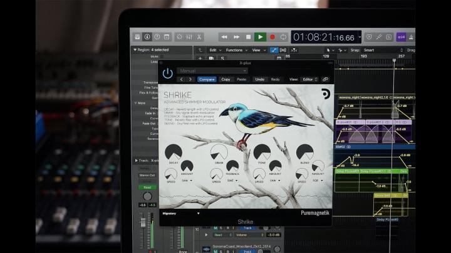Click the duplicate track icon

tap(211, 58)
